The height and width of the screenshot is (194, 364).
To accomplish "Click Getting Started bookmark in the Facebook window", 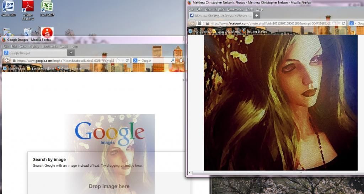I will [255, 31].
